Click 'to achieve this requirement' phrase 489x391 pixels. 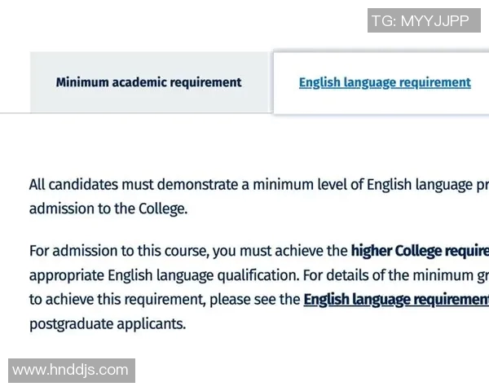117,300
